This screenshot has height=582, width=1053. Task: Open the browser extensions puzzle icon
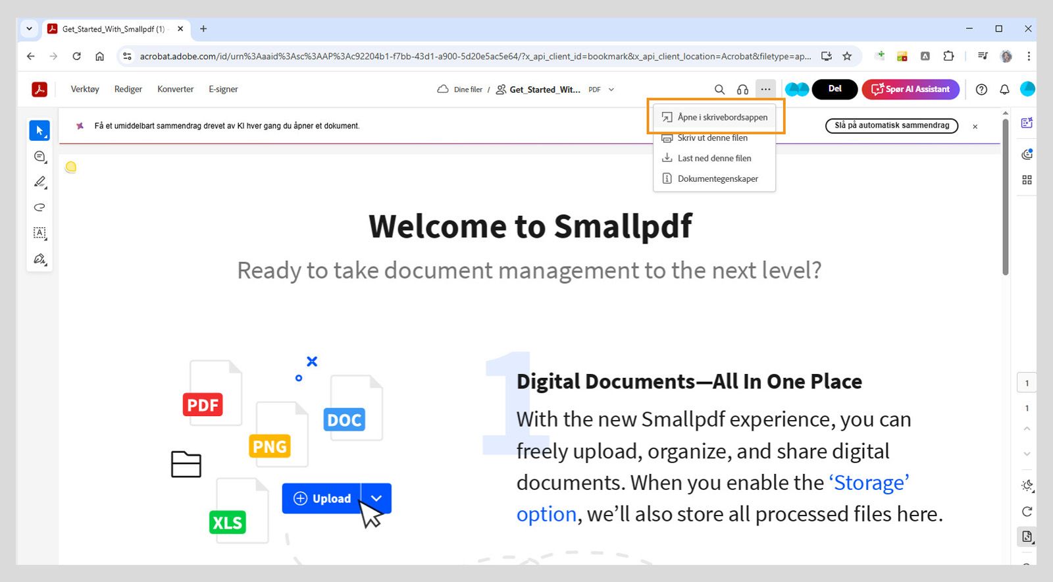(x=948, y=56)
